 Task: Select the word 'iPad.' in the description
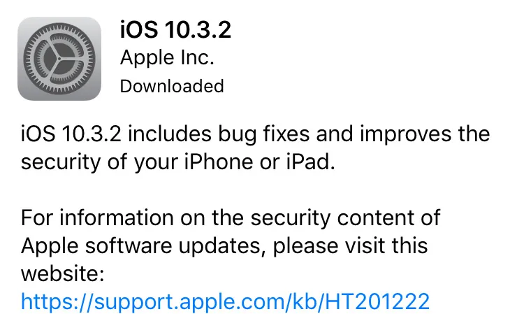pyautogui.click(x=311, y=162)
